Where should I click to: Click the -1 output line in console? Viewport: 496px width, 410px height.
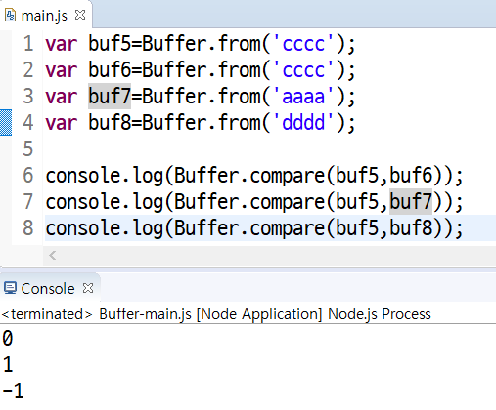13,390
